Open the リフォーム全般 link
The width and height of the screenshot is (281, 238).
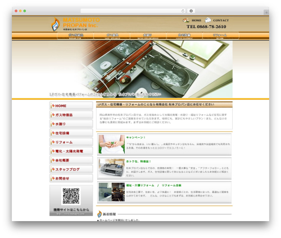pos(171,185)
